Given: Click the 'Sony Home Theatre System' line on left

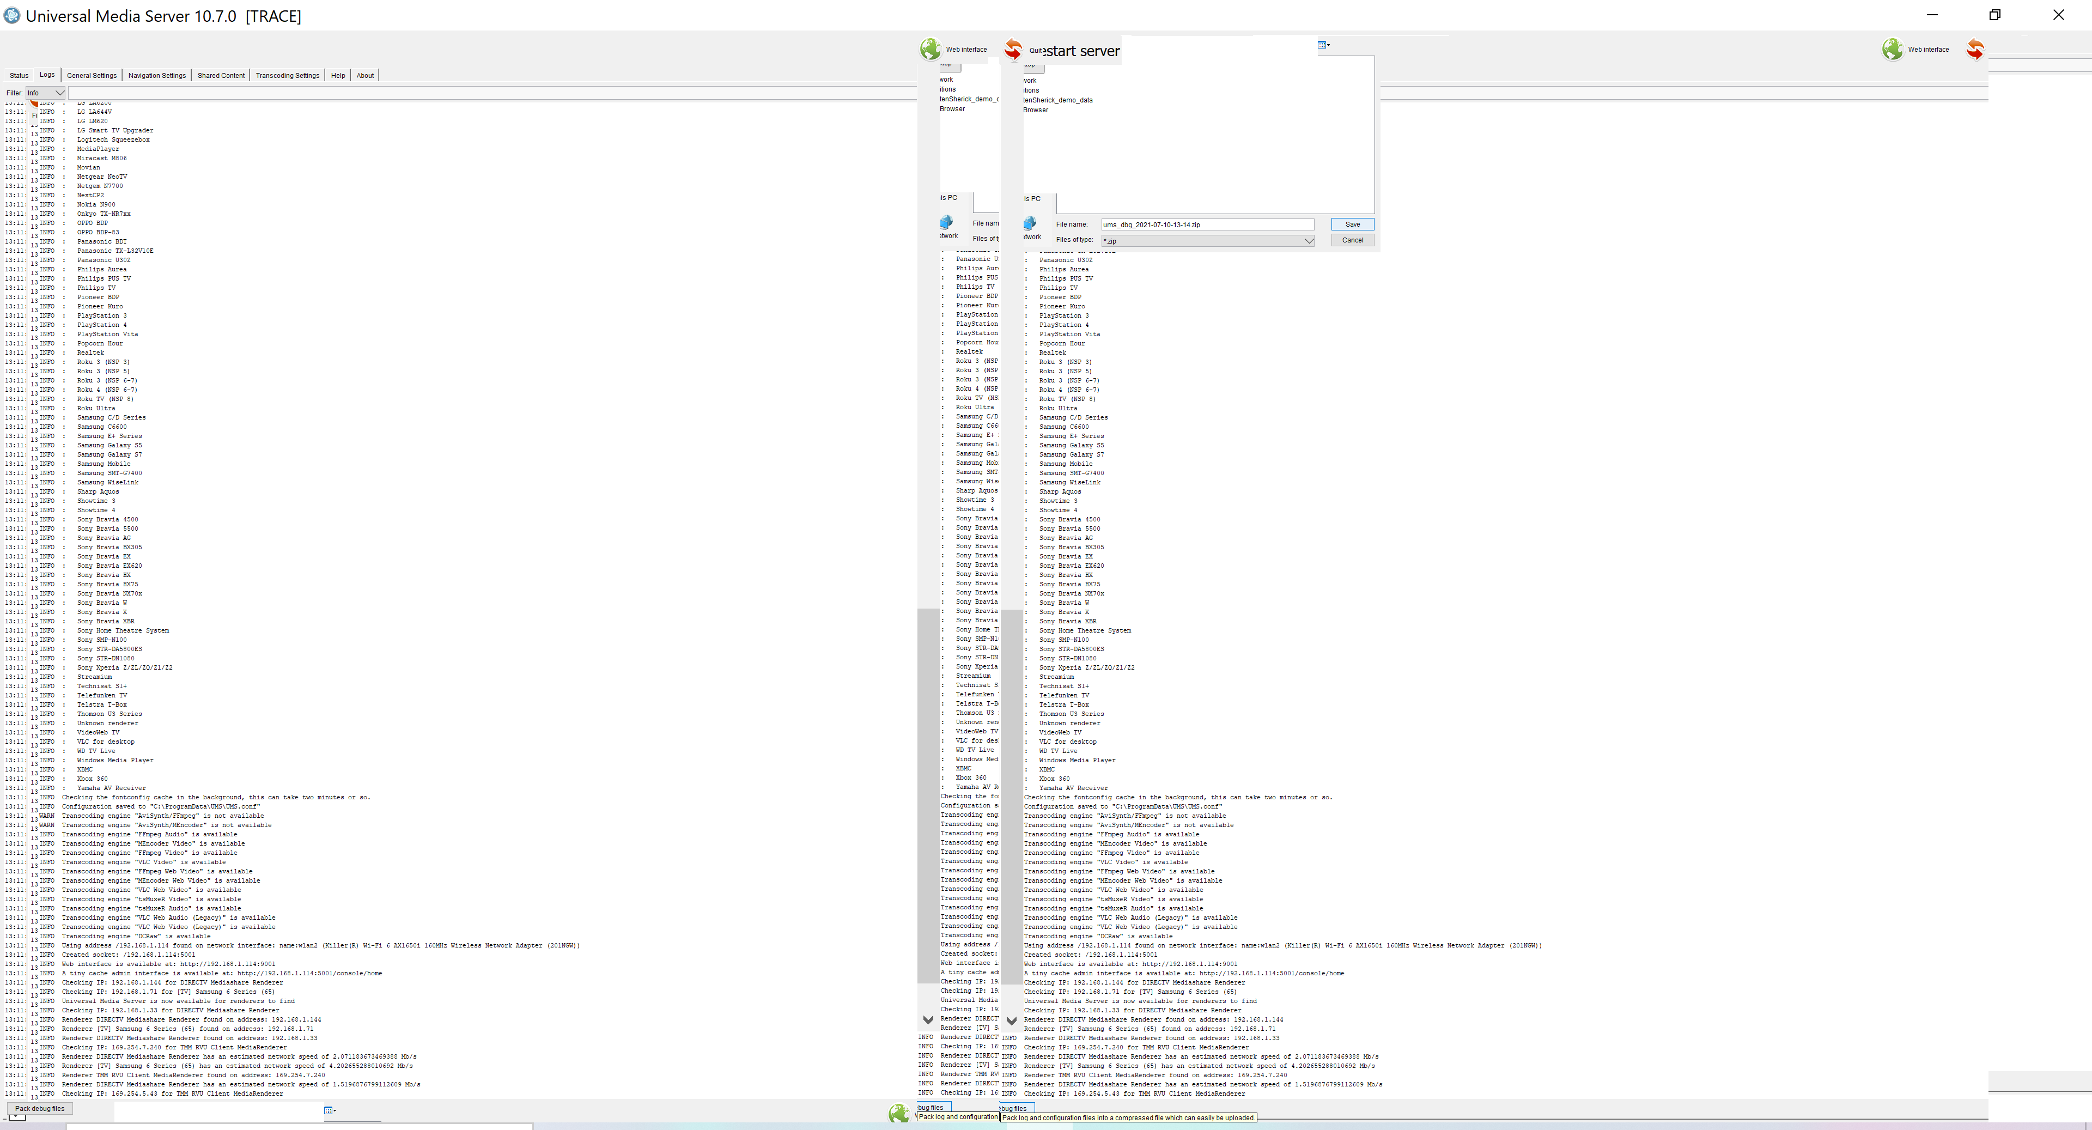Looking at the screenshot, I should pos(123,630).
